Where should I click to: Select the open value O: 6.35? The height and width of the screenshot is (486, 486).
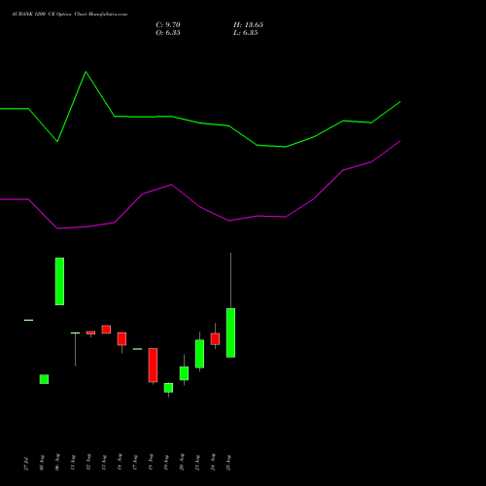tap(168, 33)
